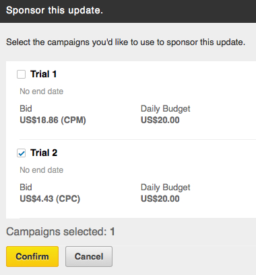Screen dimensions: 256x275
Task: Click the US$18.86 (CPM) bid value
Action: click(53, 120)
